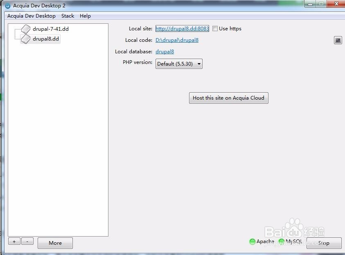Open the Acquia Dev Desktop menu
Screen dimensions: 345x255
[32, 16]
